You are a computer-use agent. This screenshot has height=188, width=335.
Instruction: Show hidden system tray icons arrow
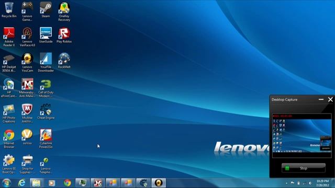tap(286, 183)
